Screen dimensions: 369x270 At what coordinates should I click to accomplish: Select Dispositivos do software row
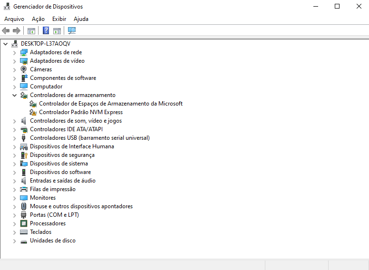click(x=60, y=172)
